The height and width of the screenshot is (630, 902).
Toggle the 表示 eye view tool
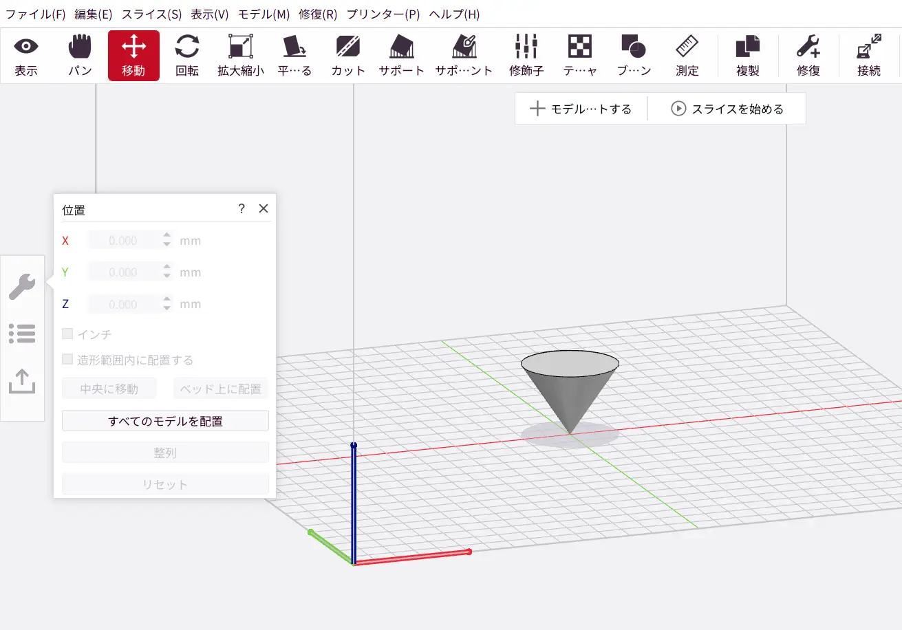[x=26, y=56]
